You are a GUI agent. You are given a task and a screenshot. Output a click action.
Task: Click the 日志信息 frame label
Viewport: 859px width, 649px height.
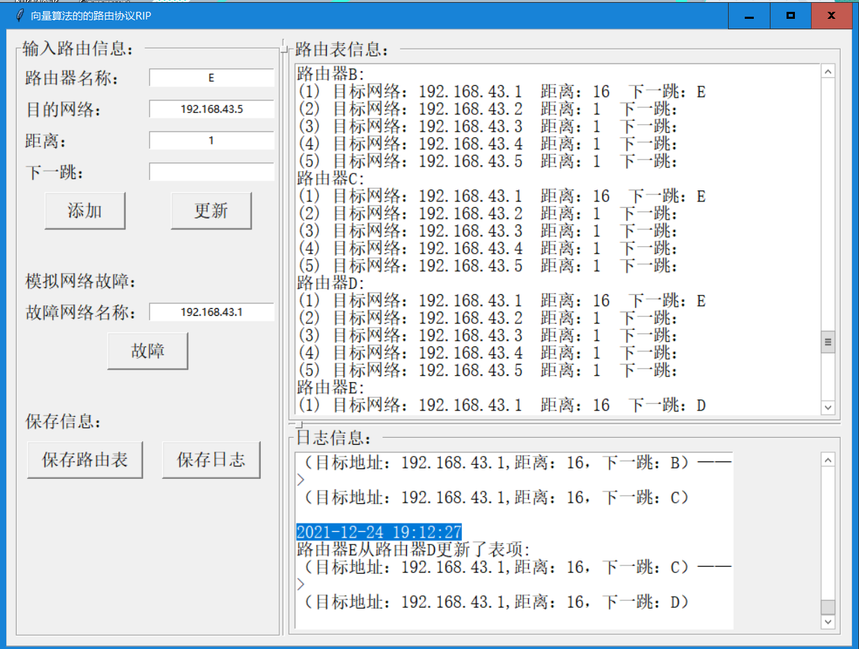pos(334,438)
